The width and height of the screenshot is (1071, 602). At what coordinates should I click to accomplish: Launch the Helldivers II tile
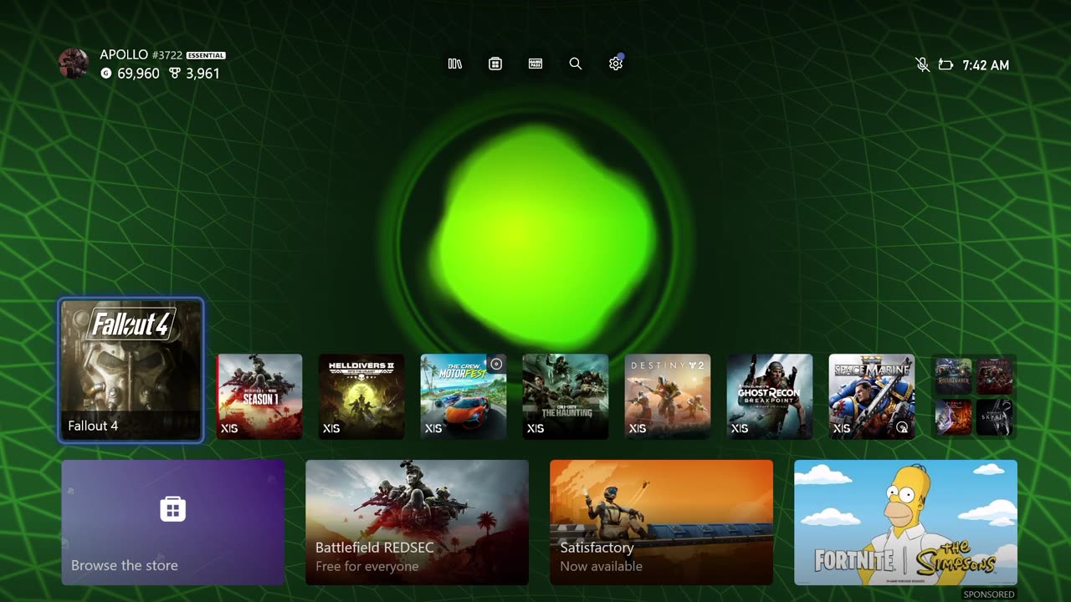click(361, 396)
